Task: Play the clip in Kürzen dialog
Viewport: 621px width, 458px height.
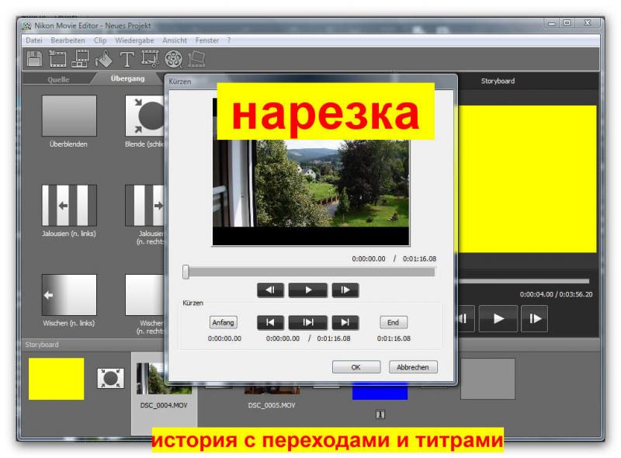Action: [308, 290]
